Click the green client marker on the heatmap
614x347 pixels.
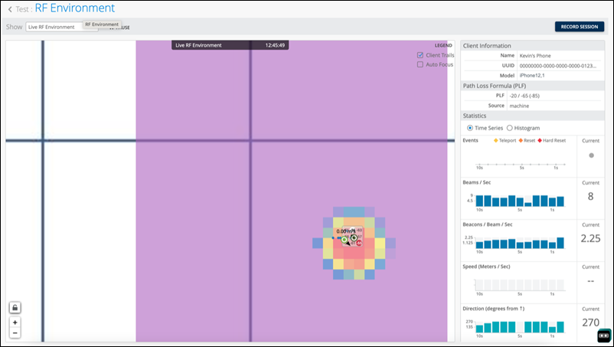tap(344, 240)
